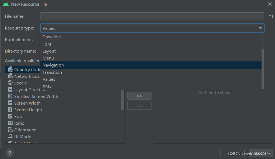The width and height of the screenshot is (275, 159).
Task: Pick Layout in the resource type list
Action: click(49, 51)
